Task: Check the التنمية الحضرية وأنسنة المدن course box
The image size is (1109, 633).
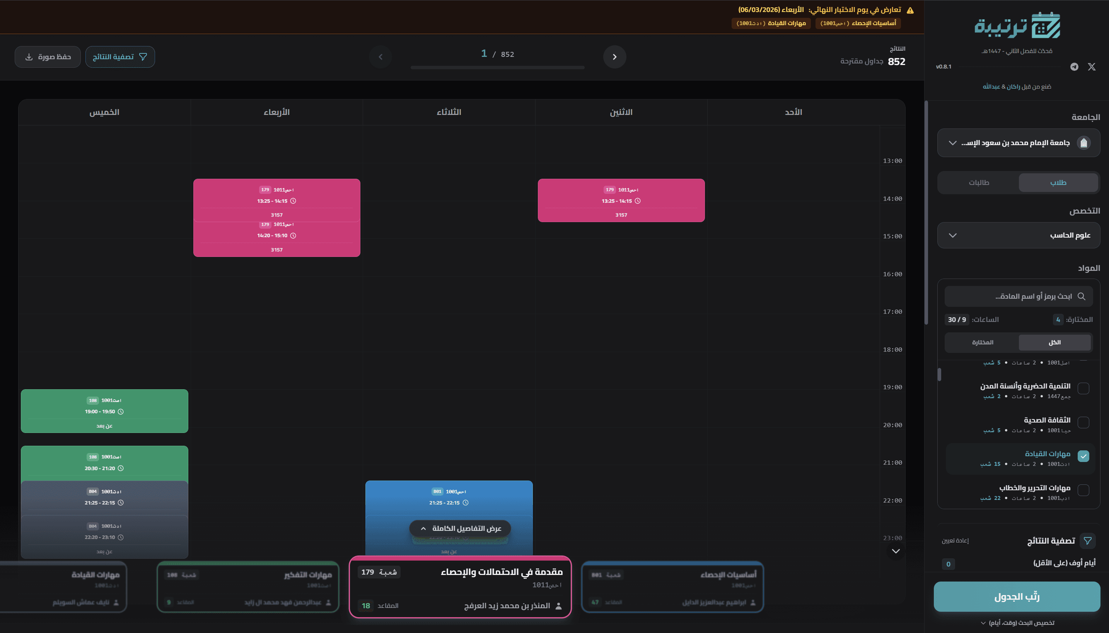Action: [x=1083, y=388]
